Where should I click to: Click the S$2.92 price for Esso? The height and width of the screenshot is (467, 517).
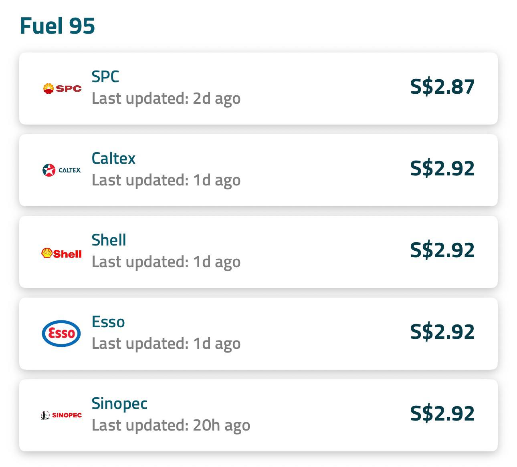[x=442, y=332]
